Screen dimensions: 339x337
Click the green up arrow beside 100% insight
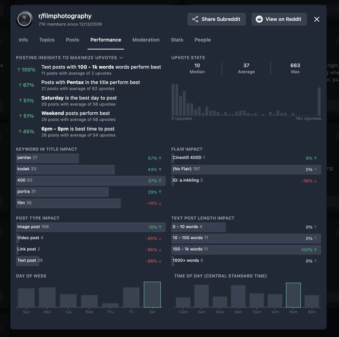click(x=19, y=70)
